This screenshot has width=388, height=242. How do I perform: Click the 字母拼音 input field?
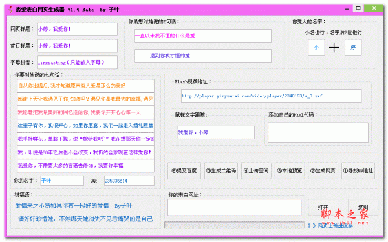click(x=77, y=62)
